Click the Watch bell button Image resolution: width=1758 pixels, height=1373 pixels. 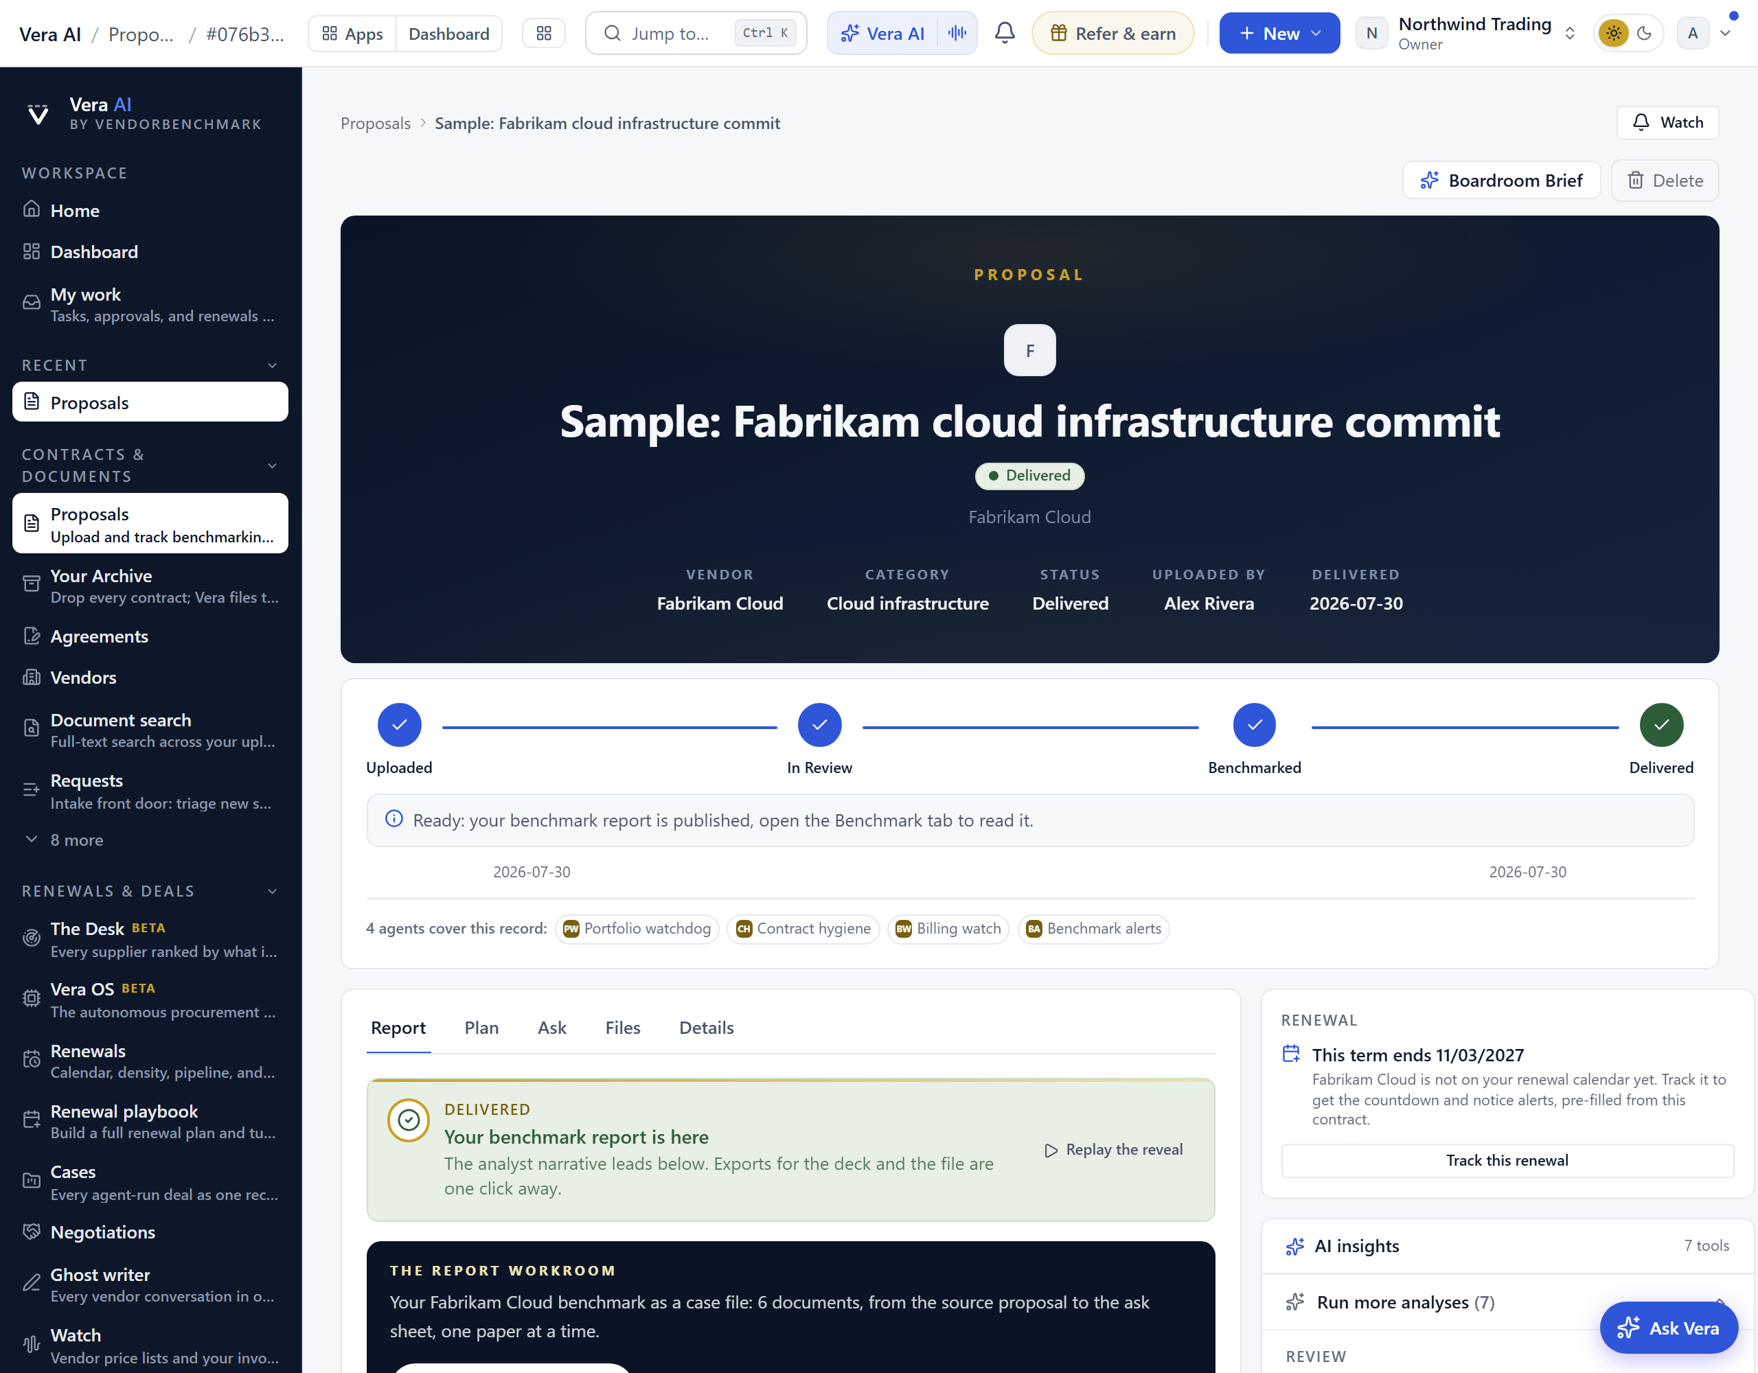click(x=1667, y=122)
